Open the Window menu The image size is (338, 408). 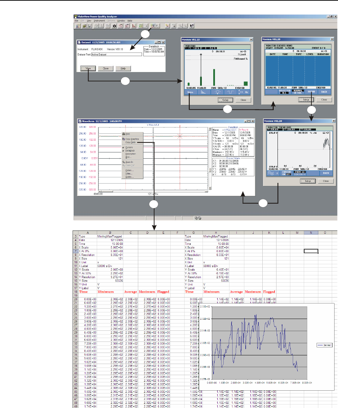(x=121, y=21)
